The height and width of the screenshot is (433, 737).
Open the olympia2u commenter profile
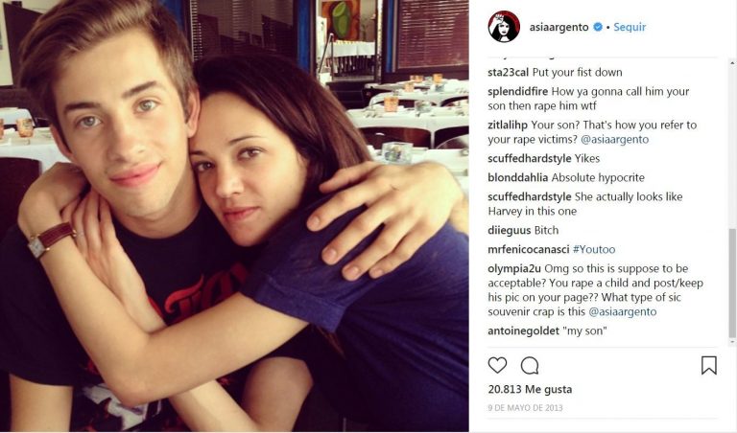[514, 269]
